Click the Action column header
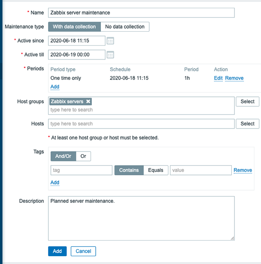 [x=221, y=69]
